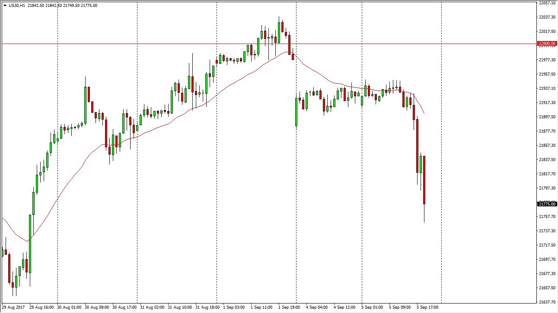Select the 5 Sep 01:00 time label

(x=373, y=307)
